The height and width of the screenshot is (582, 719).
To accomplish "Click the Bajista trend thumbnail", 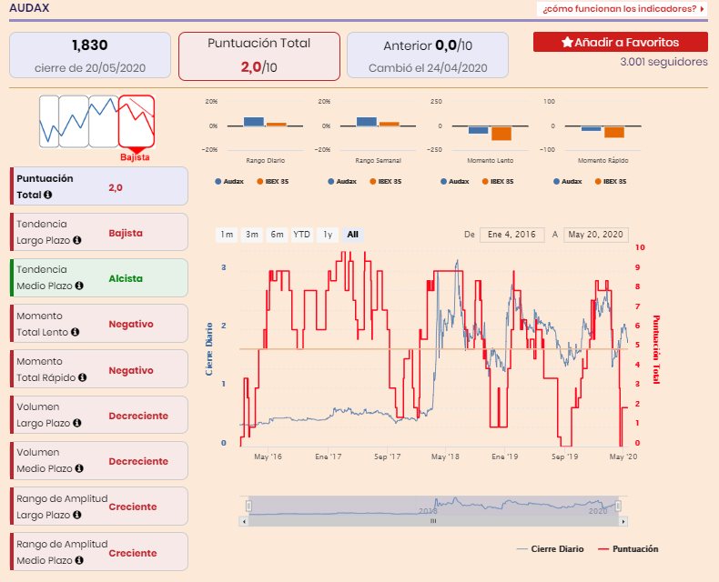I will [137, 122].
